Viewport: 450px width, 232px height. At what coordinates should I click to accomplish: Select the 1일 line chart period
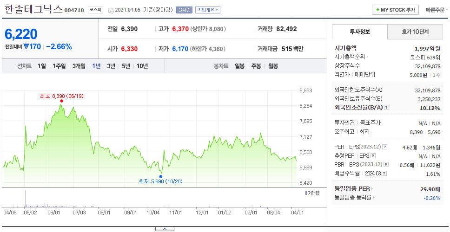[x=42, y=66]
